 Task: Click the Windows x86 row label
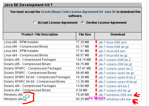13,94
